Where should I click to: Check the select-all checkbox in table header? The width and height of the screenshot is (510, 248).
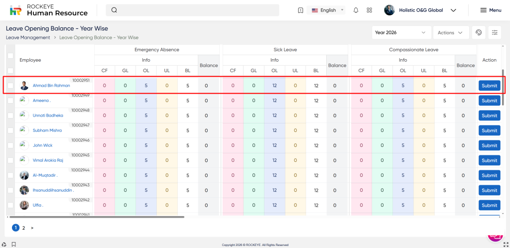tap(10, 70)
